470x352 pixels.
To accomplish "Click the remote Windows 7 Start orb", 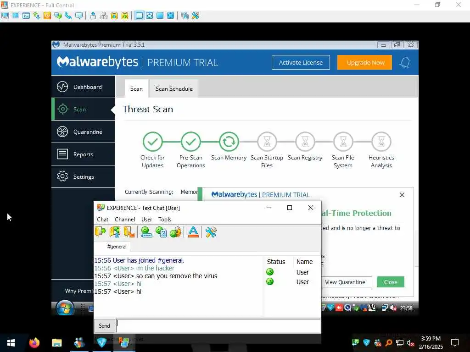I will 65,308.
